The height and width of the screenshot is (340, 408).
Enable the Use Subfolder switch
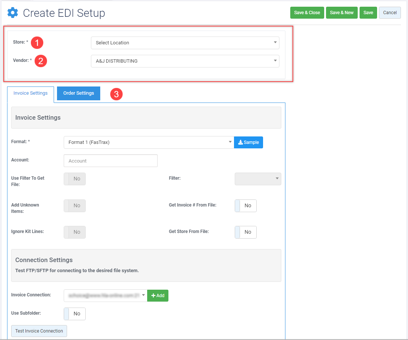point(75,314)
